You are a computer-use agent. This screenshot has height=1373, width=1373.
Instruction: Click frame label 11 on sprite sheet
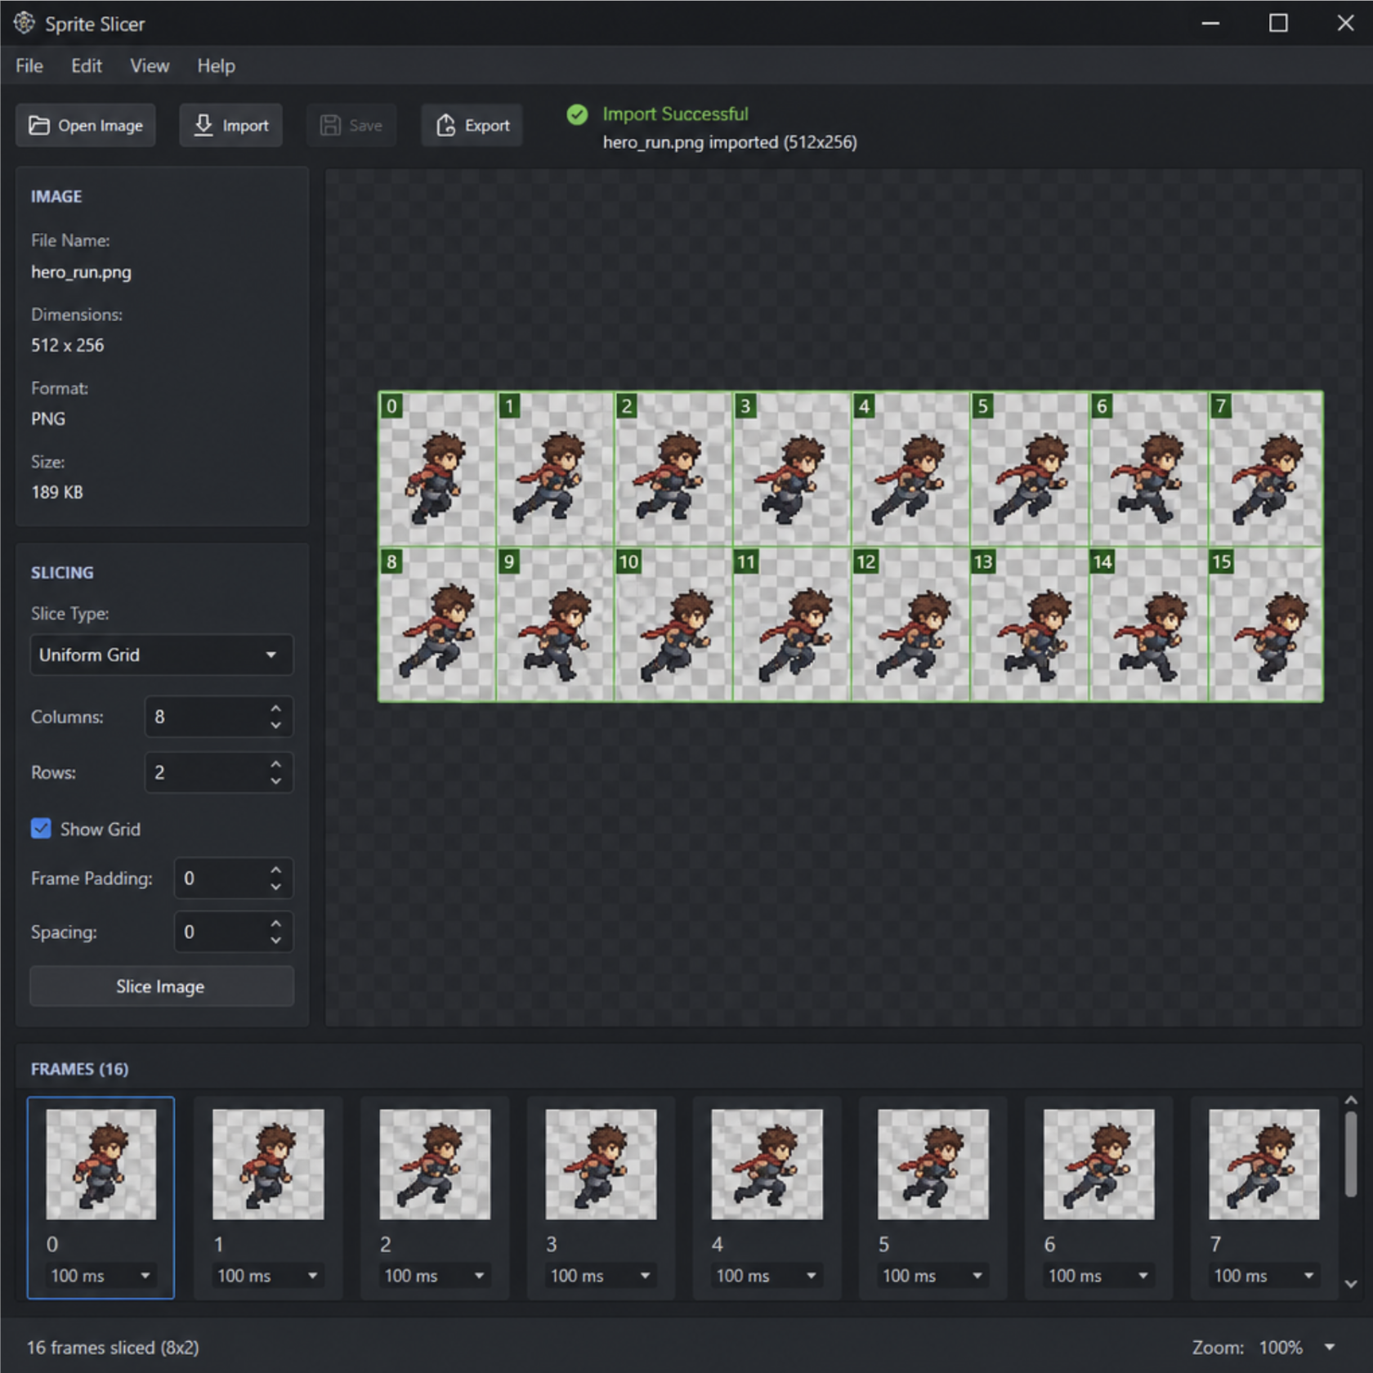747,561
